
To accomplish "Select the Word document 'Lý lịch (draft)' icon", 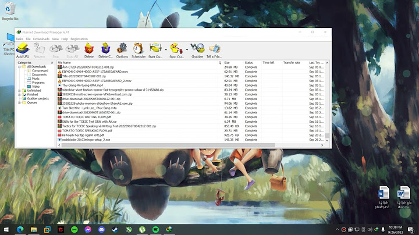I will tap(384, 197).
